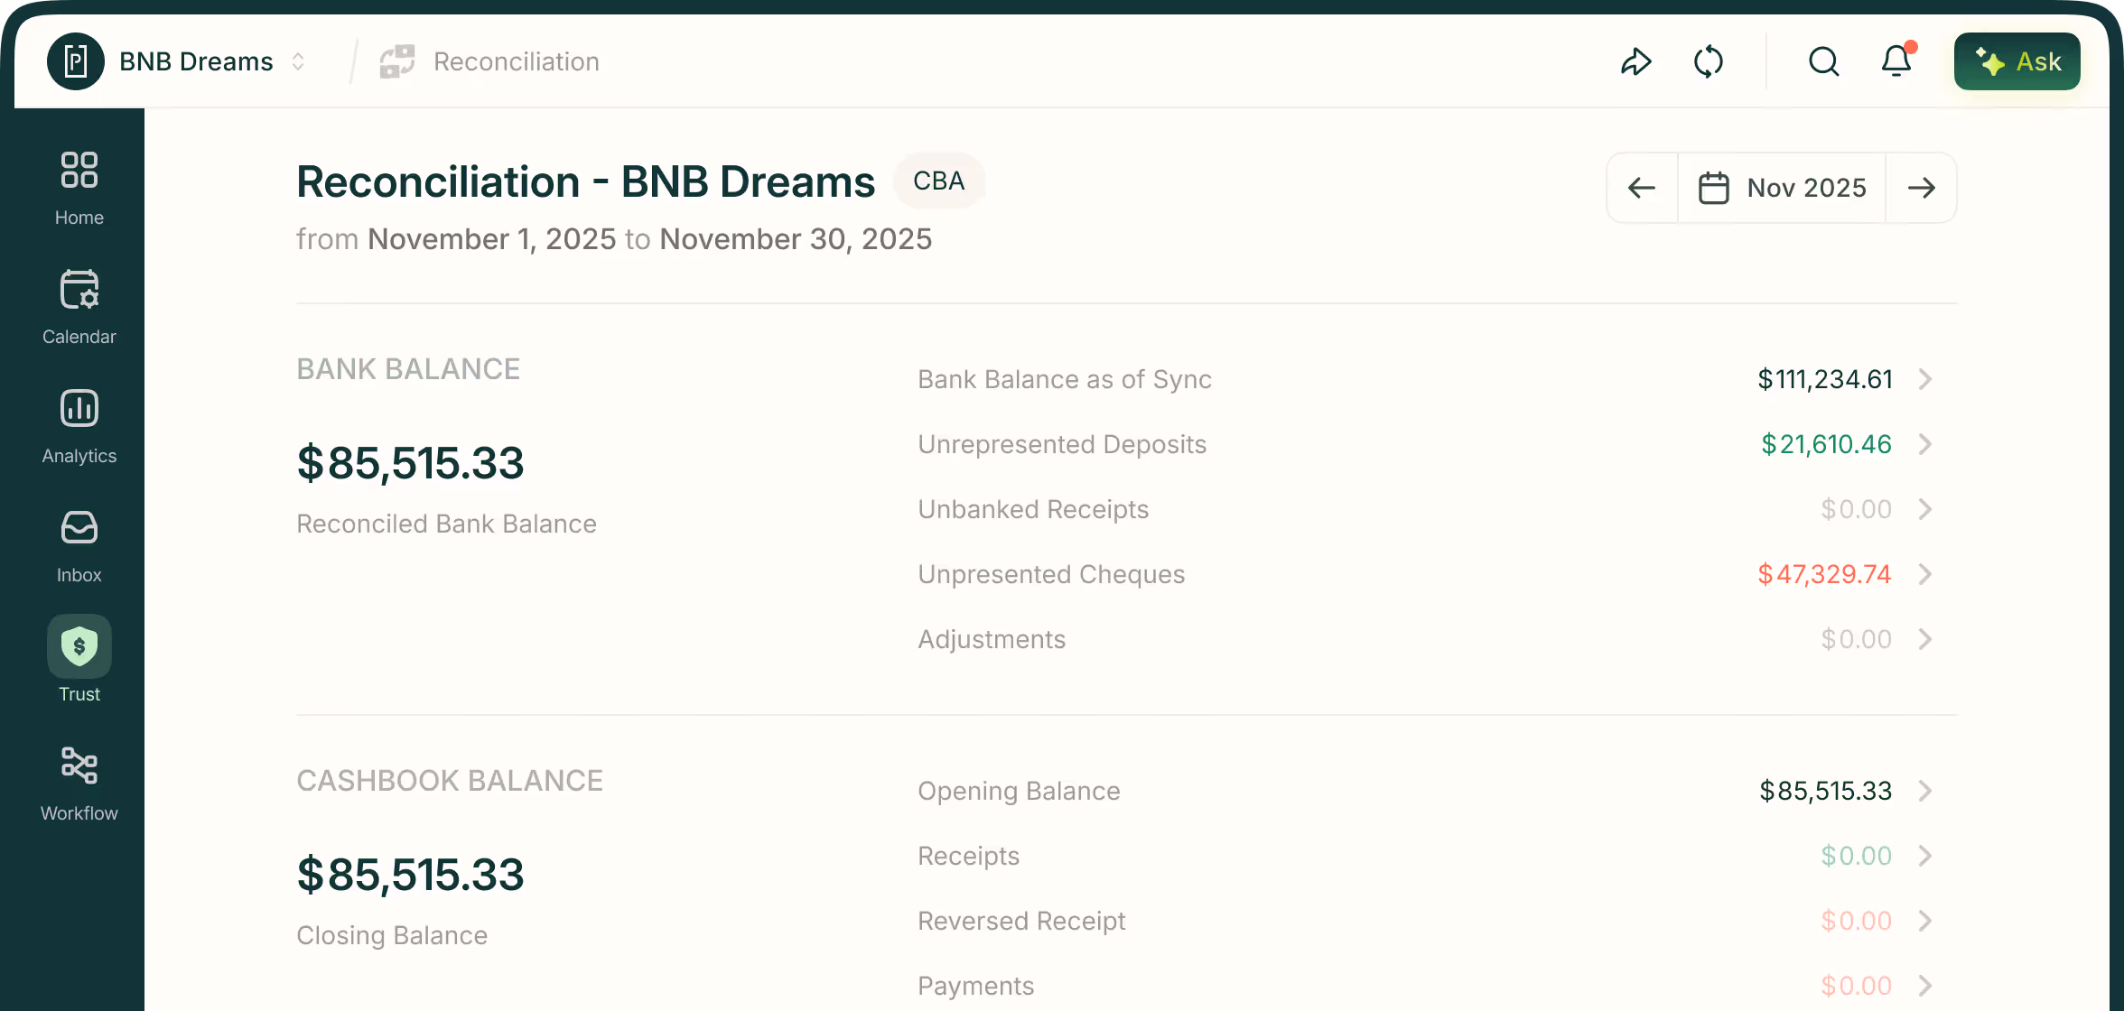Open the Calendar icon in sidebar
Image resolution: width=2124 pixels, height=1011 pixels.
79,290
